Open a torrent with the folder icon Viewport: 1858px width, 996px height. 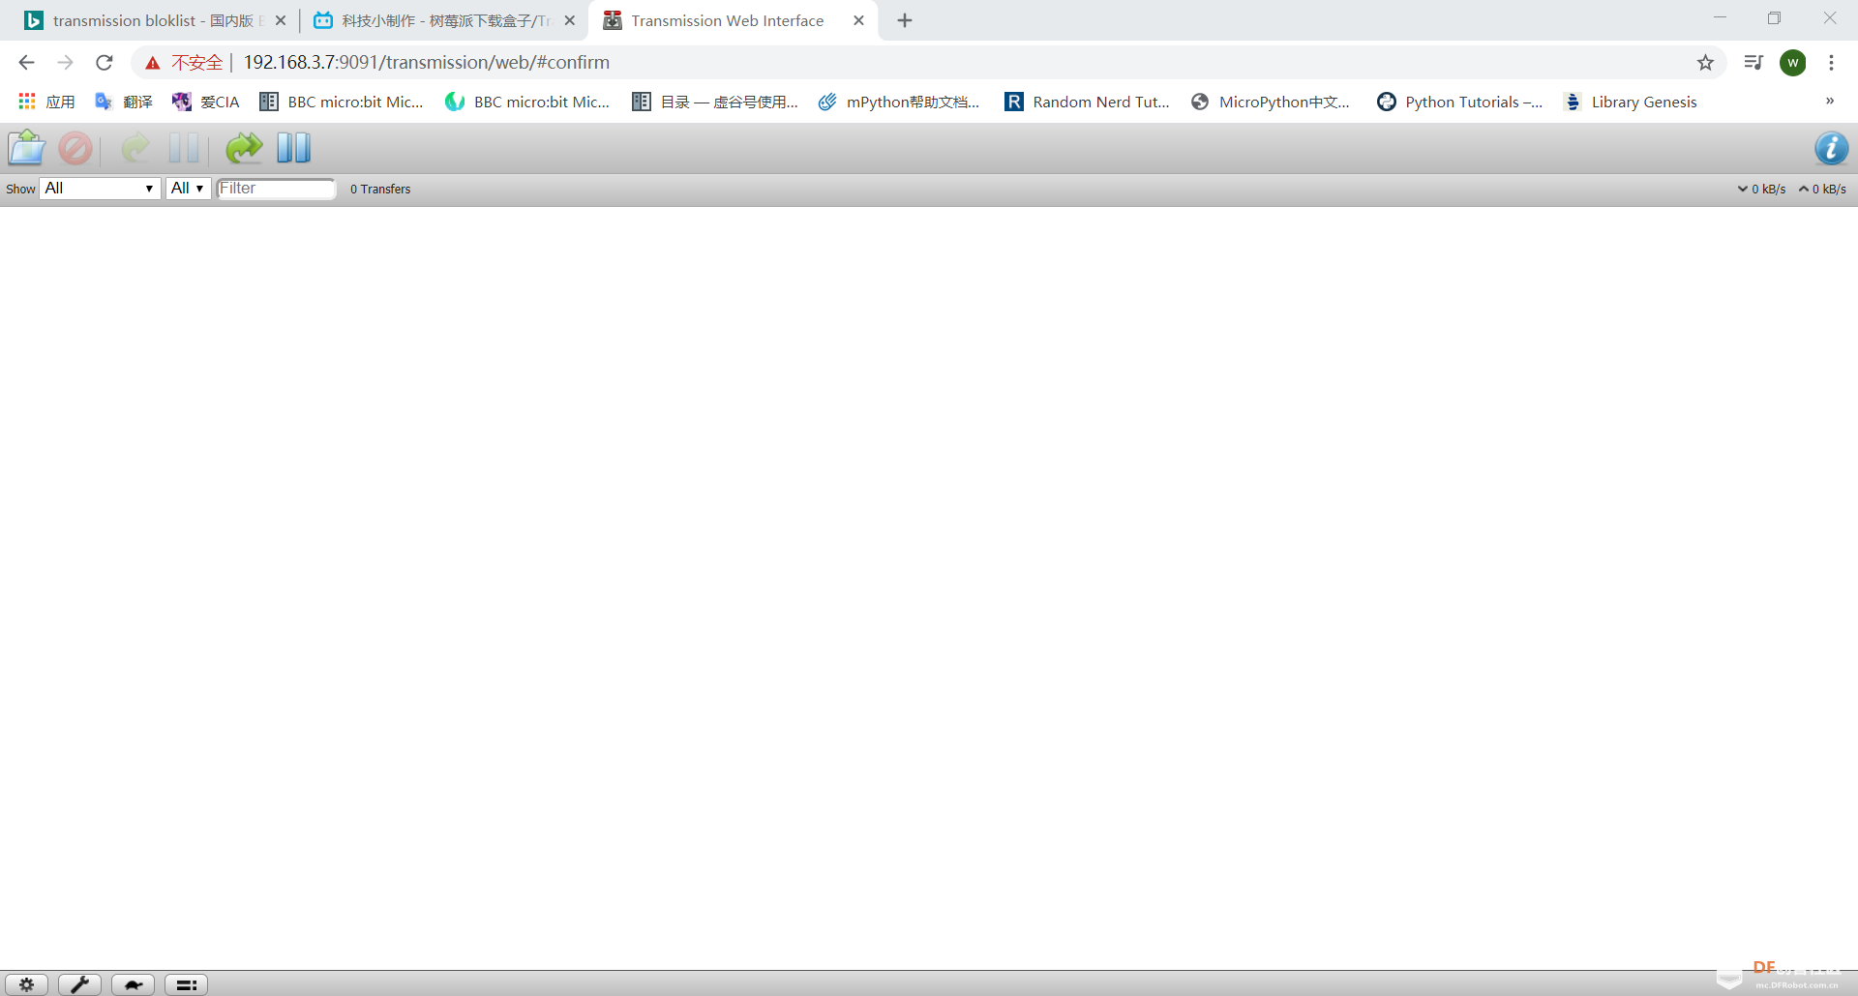click(x=27, y=148)
